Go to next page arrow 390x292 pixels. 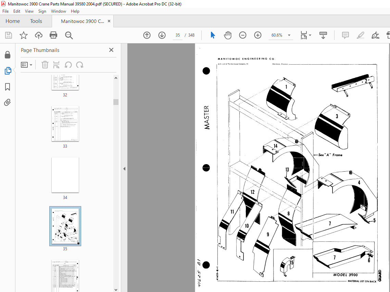click(162, 35)
